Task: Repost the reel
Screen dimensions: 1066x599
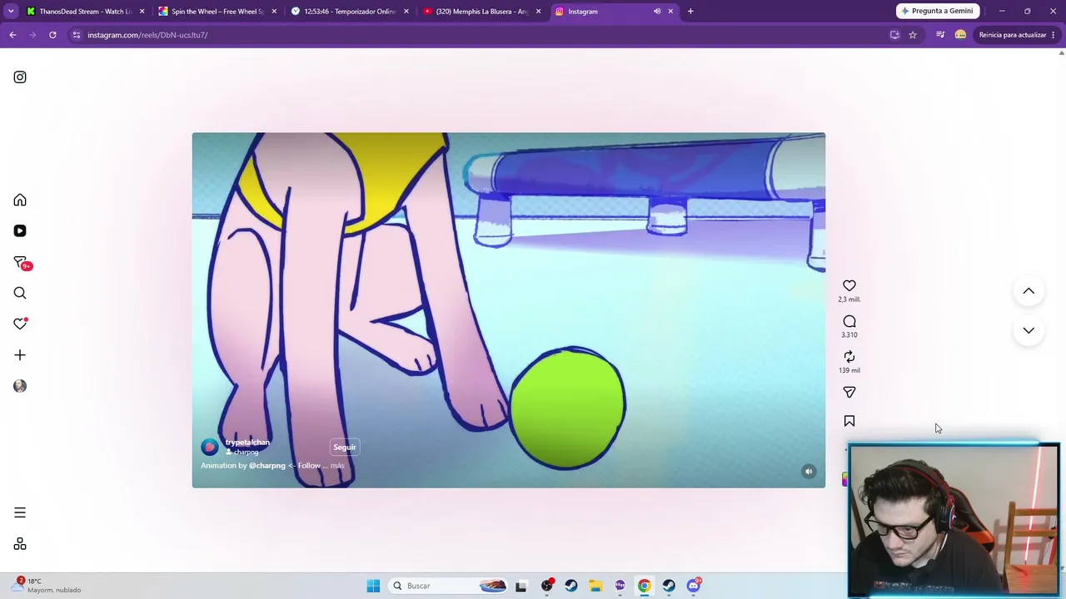Action: click(x=849, y=357)
